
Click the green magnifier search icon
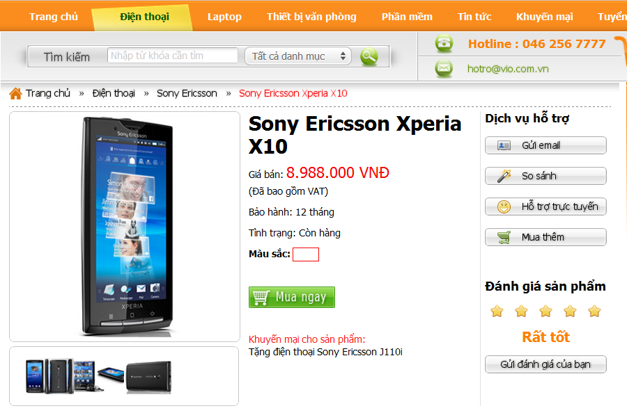click(369, 56)
